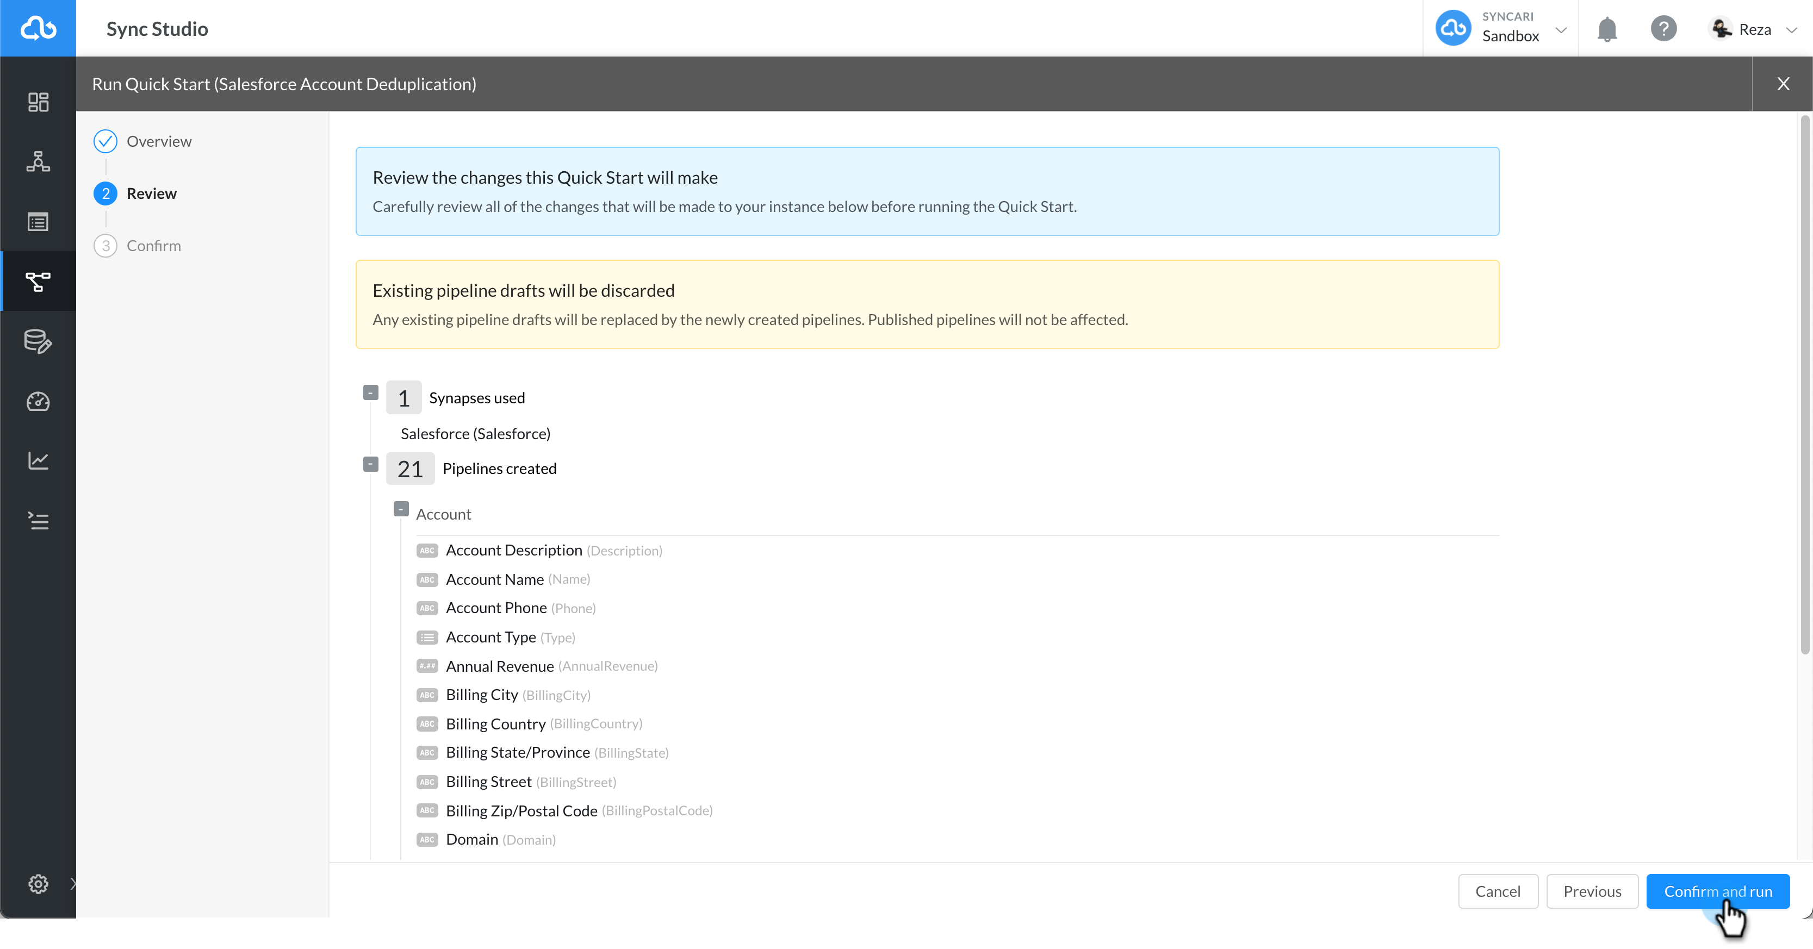
Task: Open the notifications bell
Action: click(1607, 29)
